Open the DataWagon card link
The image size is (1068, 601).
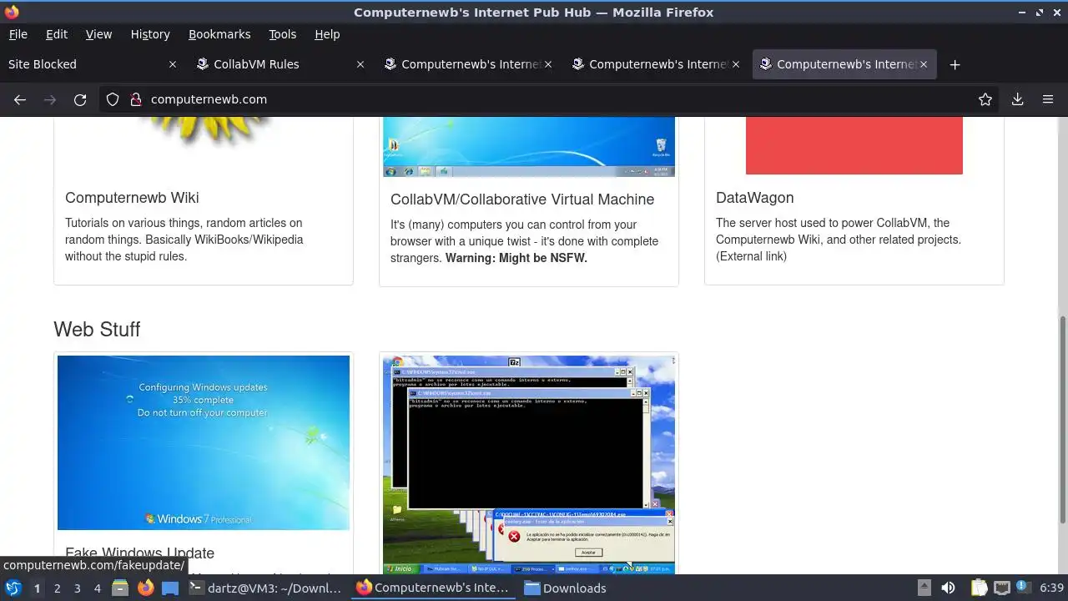pos(755,198)
